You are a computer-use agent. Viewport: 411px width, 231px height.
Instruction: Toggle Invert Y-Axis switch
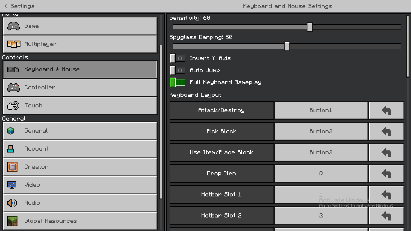coord(178,58)
